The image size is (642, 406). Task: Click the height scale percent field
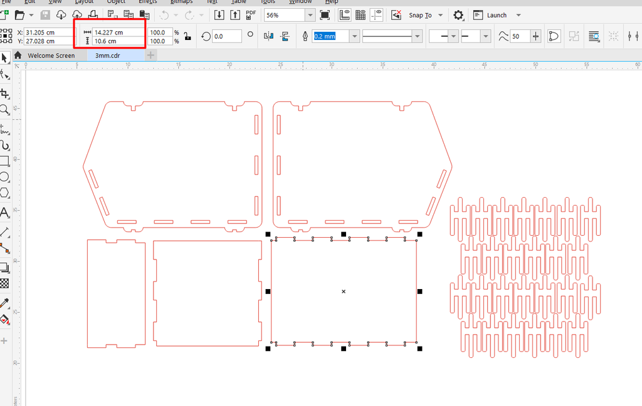[160, 41]
